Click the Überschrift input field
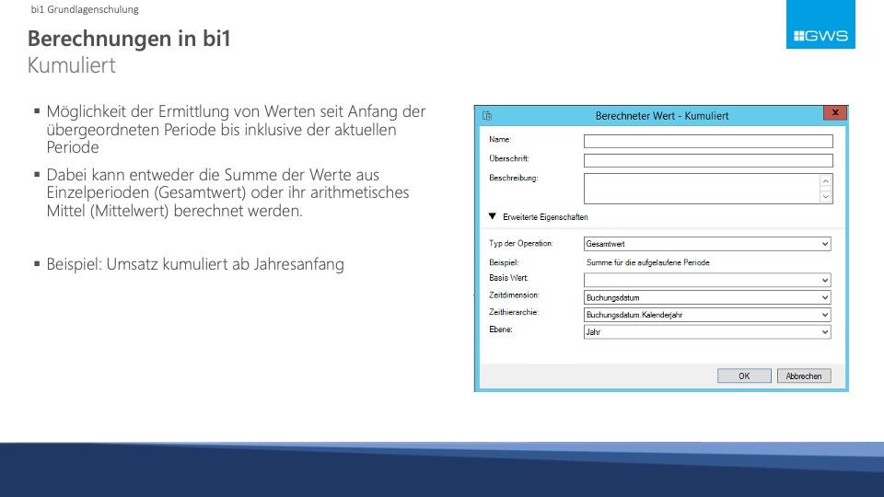The width and height of the screenshot is (884, 497). coord(708,160)
